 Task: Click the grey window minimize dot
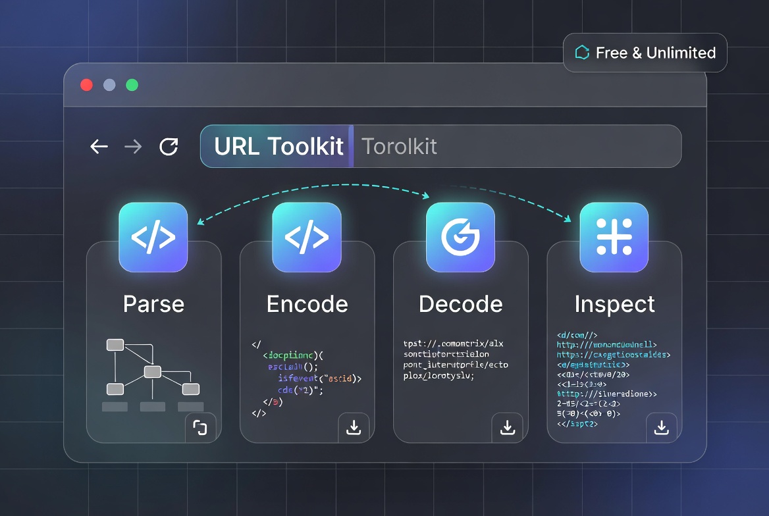click(109, 85)
